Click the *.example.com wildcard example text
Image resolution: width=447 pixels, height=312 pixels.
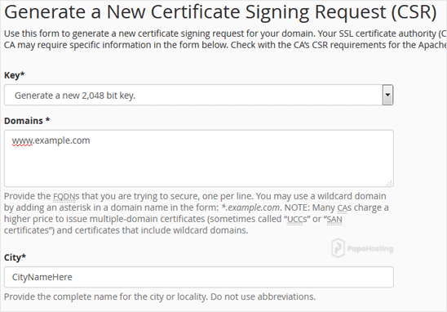[250, 207]
